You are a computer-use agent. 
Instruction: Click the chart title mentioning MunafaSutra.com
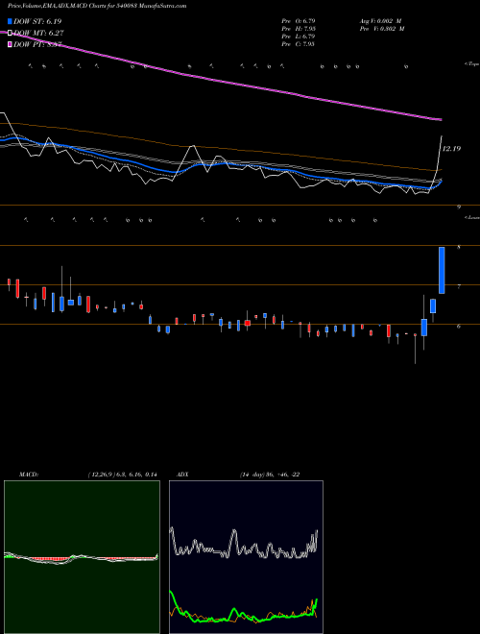click(97, 6)
